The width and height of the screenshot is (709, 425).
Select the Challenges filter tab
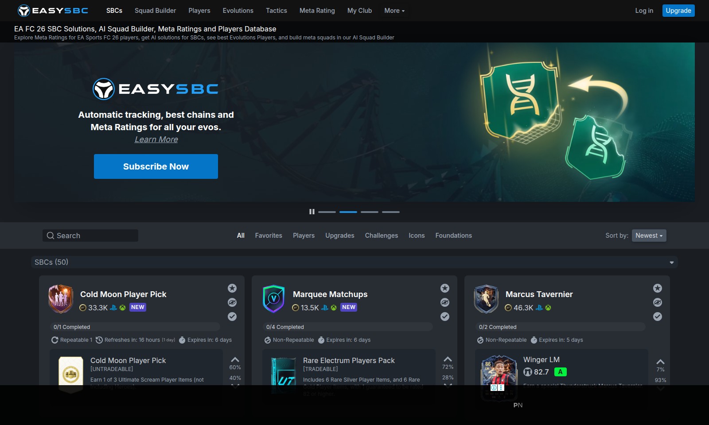click(x=382, y=236)
